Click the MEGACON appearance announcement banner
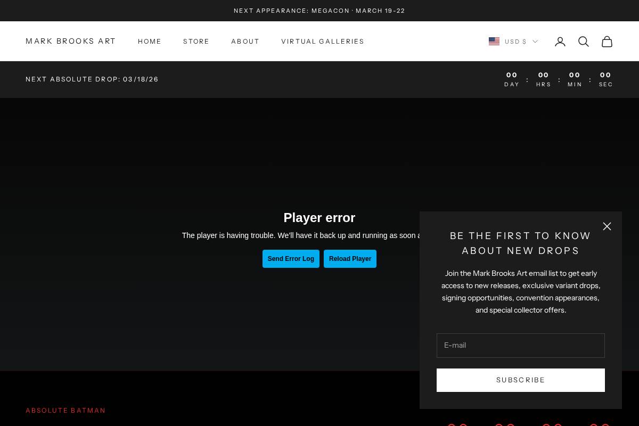Image resolution: width=639 pixels, height=426 pixels. tap(319, 11)
